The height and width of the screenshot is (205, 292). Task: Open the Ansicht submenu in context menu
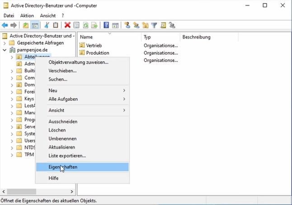tap(82, 110)
